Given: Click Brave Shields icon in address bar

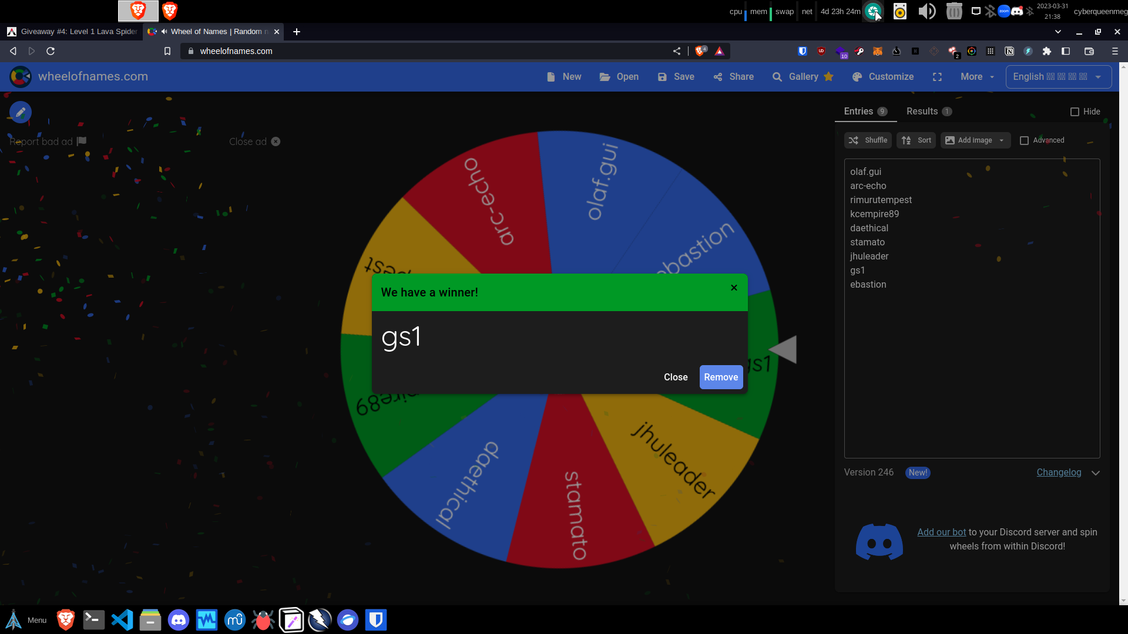Looking at the screenshot, I should pos(700,51).
